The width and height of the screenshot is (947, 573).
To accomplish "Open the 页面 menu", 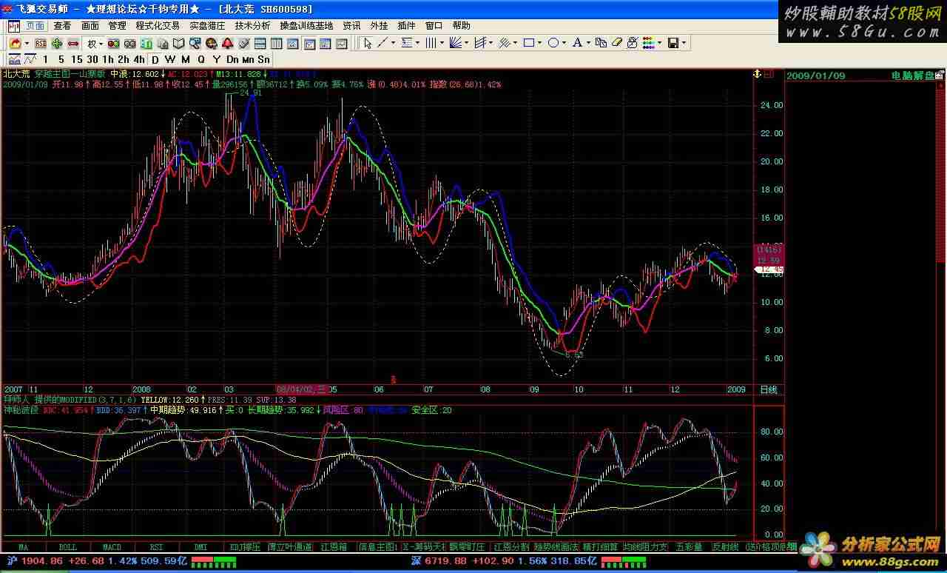I will (x=35, y=25).
